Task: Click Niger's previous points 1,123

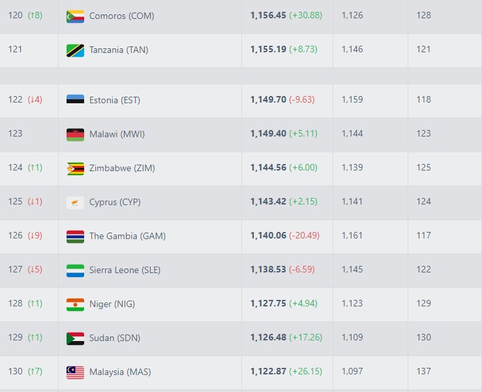Action: pyautogui.click(x=352, y=304)
